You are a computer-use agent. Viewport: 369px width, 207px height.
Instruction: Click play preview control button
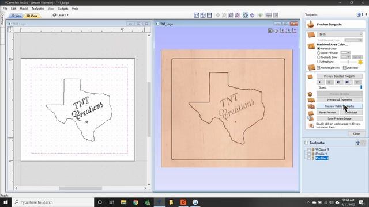320,82
